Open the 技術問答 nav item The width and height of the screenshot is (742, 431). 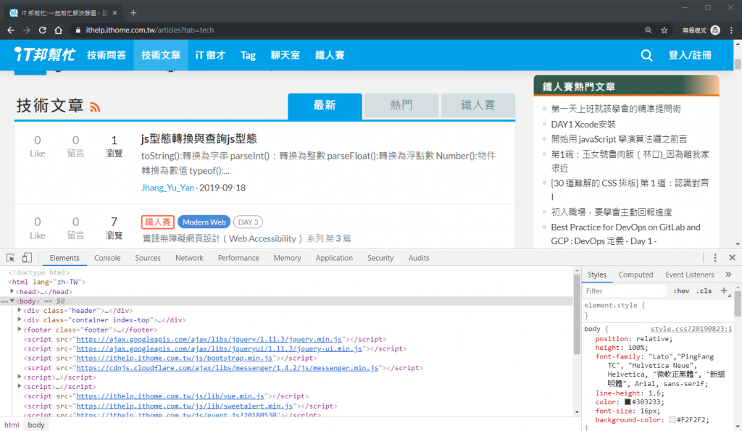click(107, 55)
